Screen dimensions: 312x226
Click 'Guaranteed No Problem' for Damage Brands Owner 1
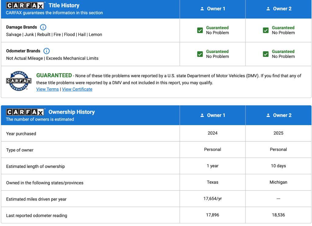click(x=217, y=30)
